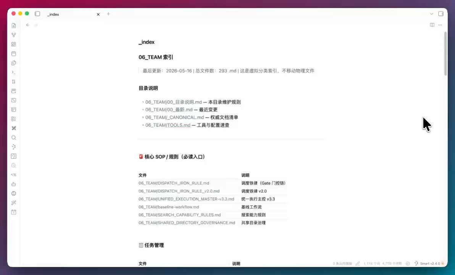
Task: Click the faded lookup magnifier icon
Action: click(14, 165)
